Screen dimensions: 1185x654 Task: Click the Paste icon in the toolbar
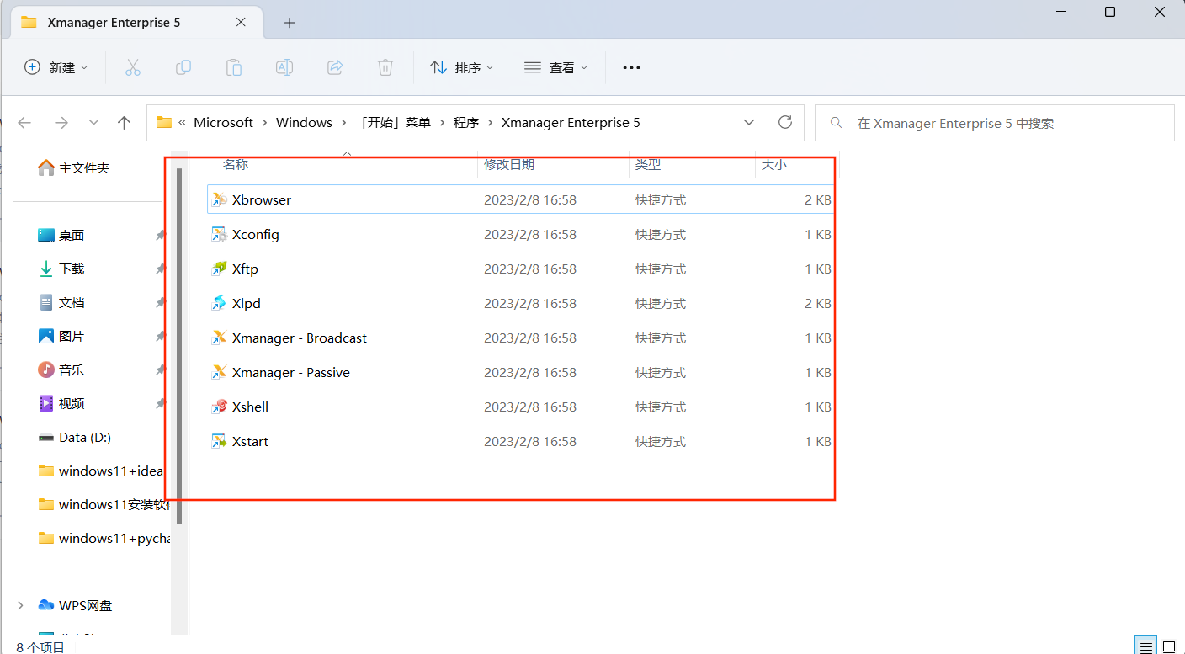click(233, 67)
